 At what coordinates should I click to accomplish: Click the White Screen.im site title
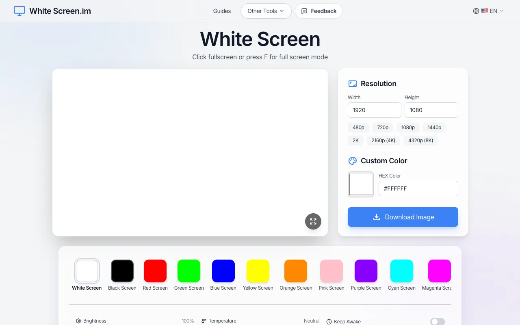pyautogui.click(x=60, y=11)
